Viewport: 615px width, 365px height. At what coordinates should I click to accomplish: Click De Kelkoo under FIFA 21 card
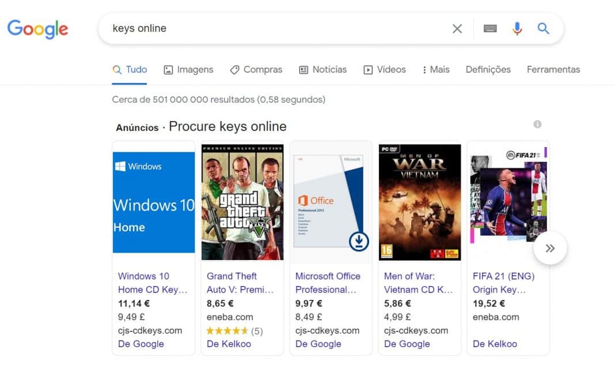[x=495, y=344]
